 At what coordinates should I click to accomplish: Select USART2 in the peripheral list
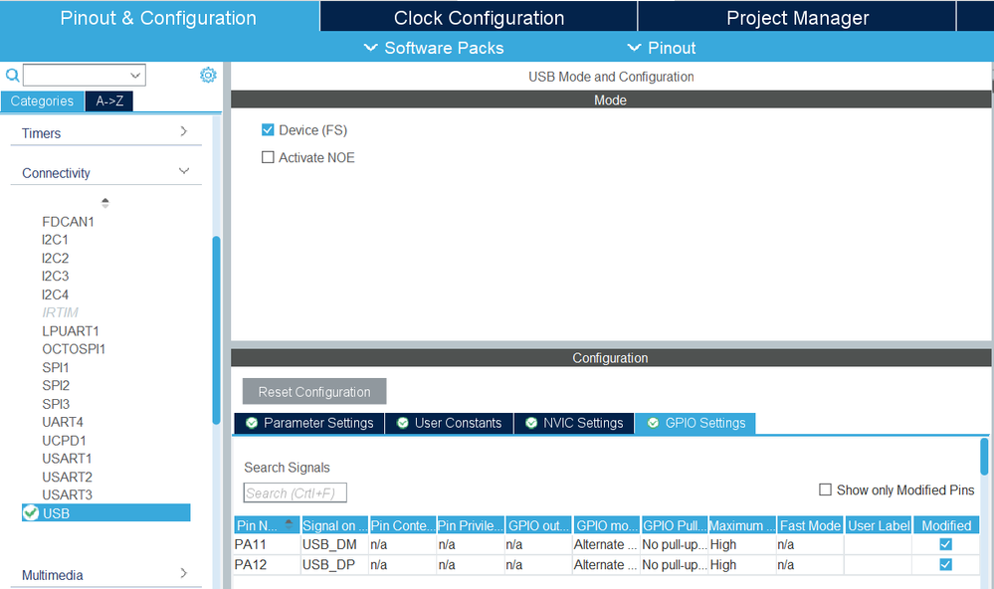click(68, 477)
